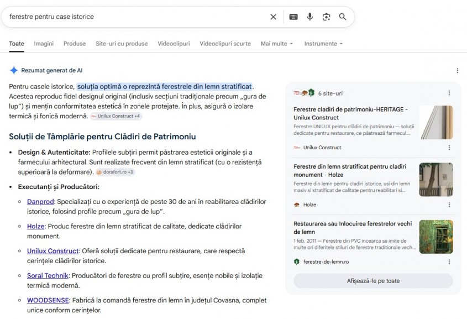The width and height of the screenshot is (467, 319).
Task: Open three-dot menu for ferestre-de-lemn.ro source
Action: [x=449, y=262]
